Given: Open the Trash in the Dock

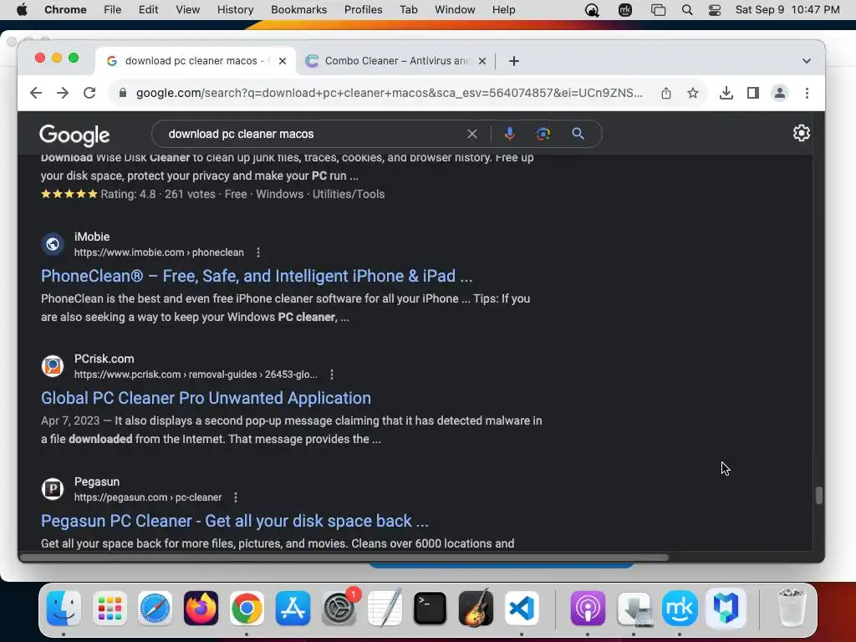Looking at the screenshot, I should point(791,608).
